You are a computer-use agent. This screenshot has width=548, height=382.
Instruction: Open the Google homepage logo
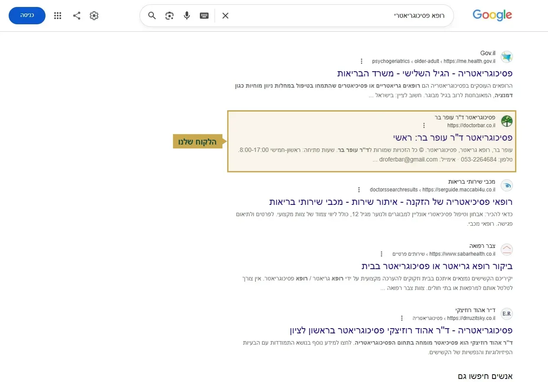492,16
